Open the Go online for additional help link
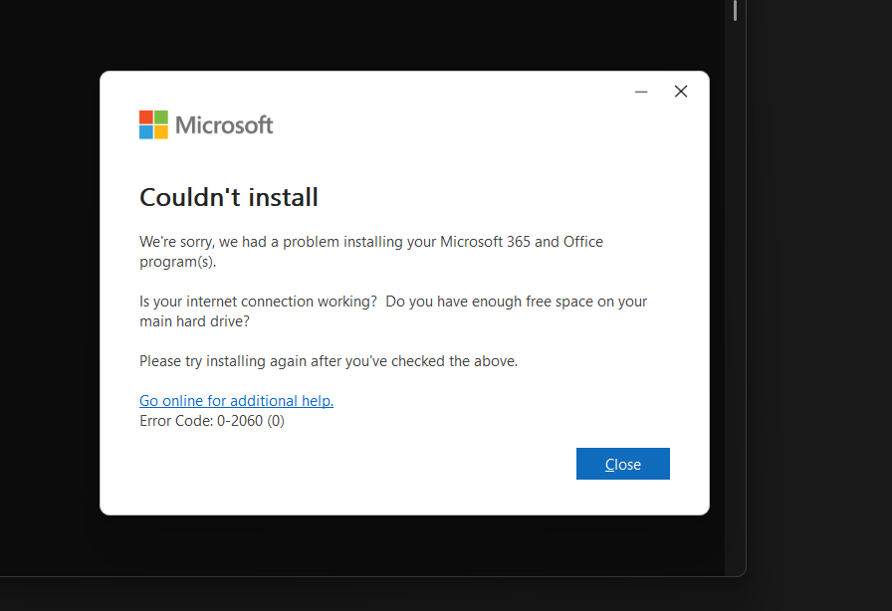This screenshot has height=611, width=892. 236,401
